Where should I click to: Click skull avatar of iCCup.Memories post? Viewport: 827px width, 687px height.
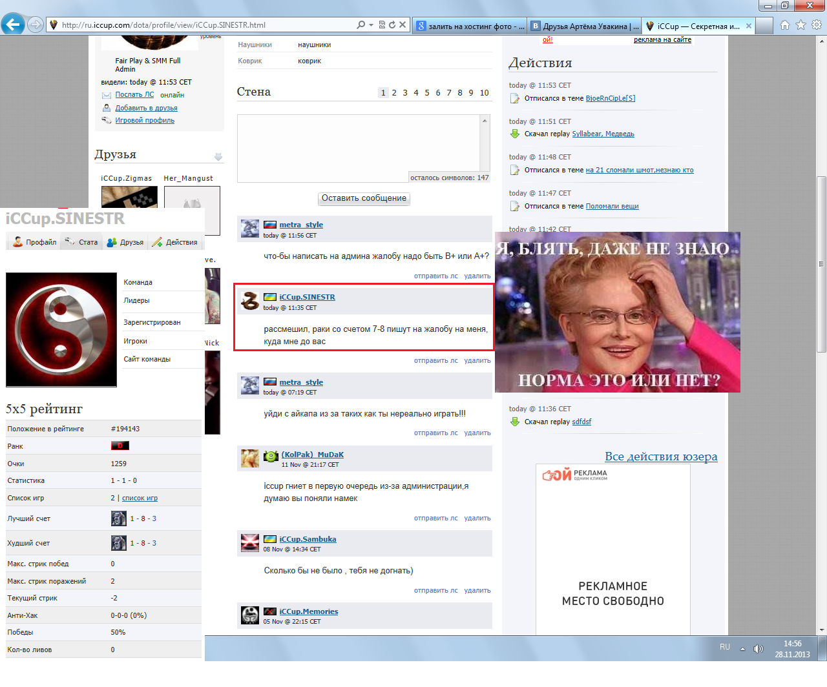pos(250,615)
